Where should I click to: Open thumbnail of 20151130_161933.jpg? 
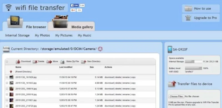coord(11,83)
